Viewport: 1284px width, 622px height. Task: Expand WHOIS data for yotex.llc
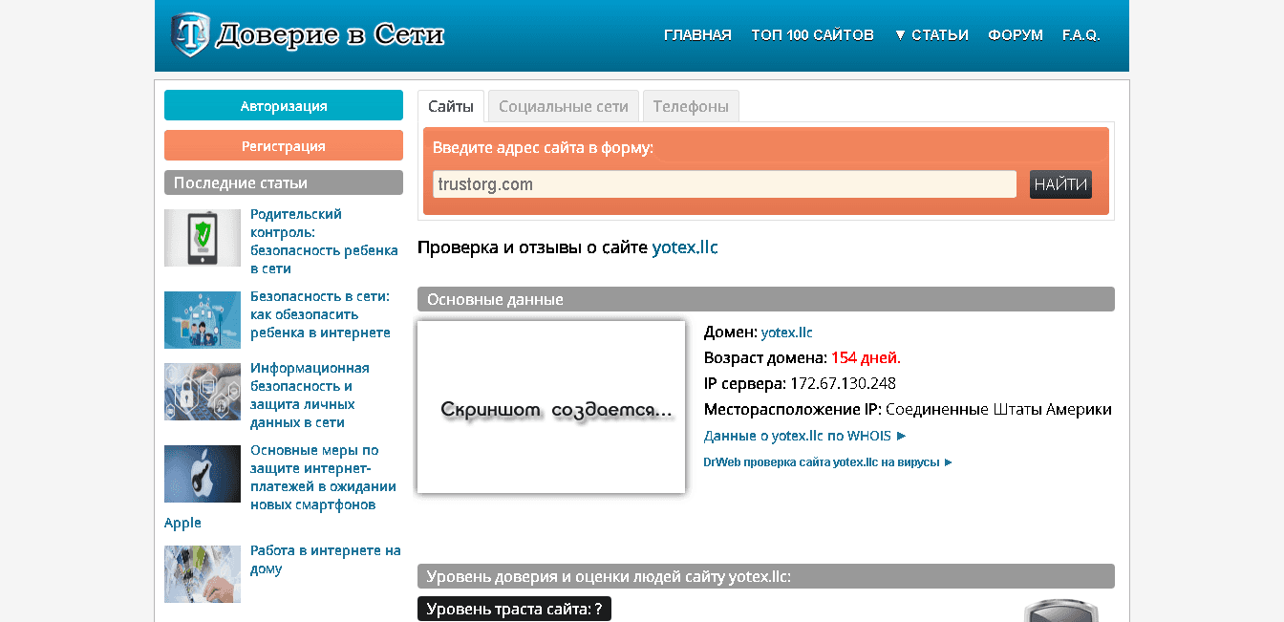(803, 436)
